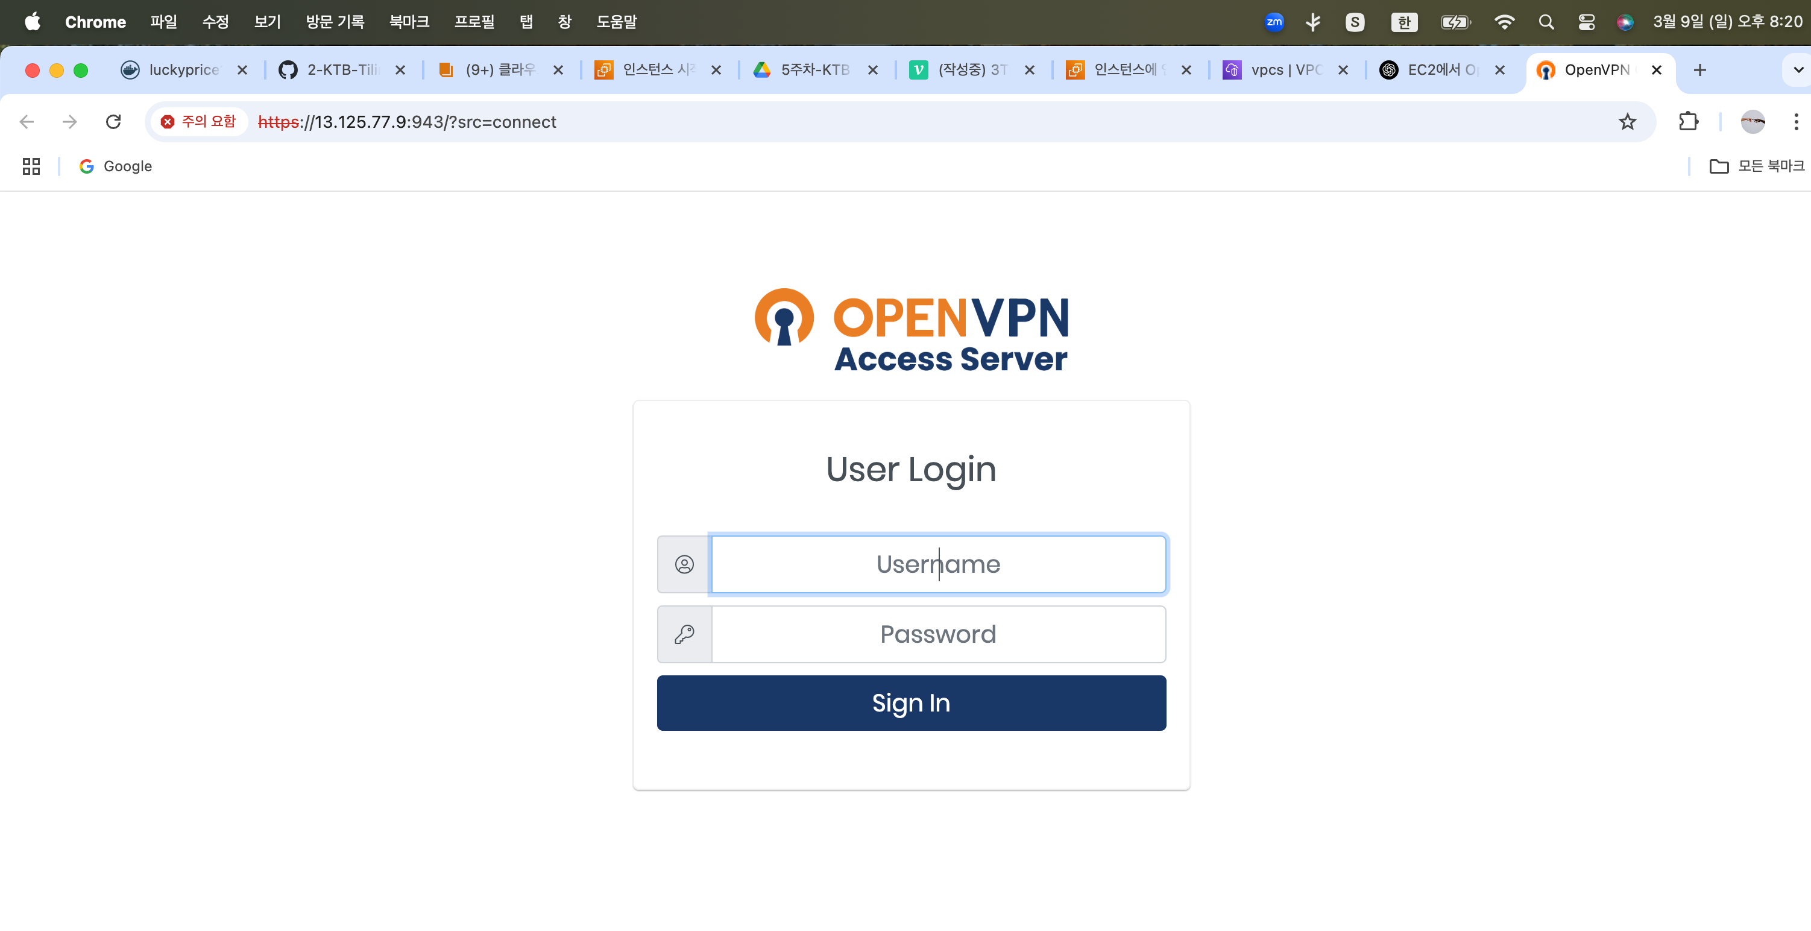
Task: Expand the tab search dropdown arrow
Action: [x=1798, y=69]
